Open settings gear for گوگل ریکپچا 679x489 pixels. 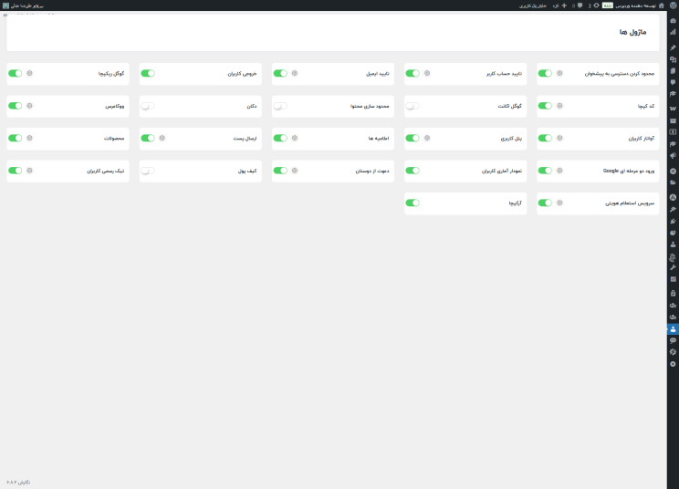(29, 73)
